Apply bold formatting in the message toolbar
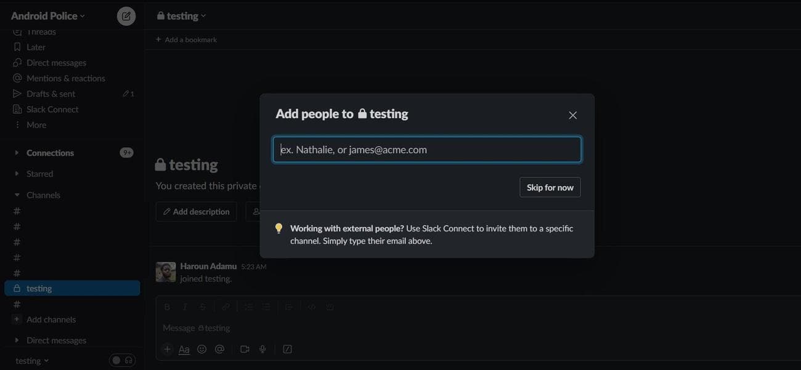This screenshot has width=801, height=370. tap(166, 306)
